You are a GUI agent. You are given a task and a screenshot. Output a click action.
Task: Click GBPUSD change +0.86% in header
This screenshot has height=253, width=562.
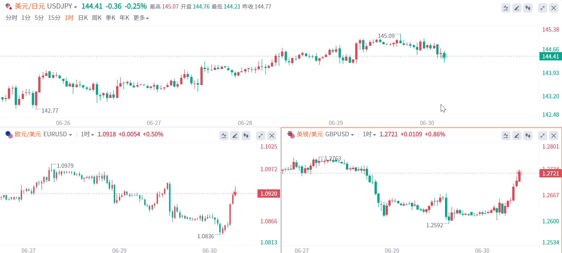click(435, 134)
